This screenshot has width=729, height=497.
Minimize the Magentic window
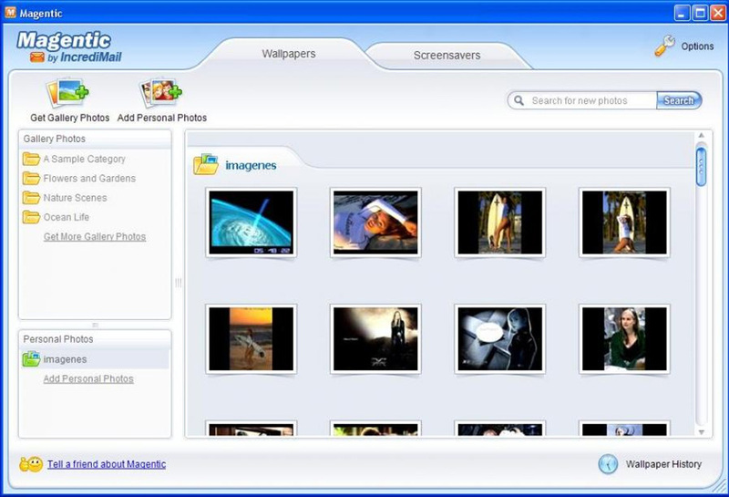pyautogui.click(x=682, y=13)
